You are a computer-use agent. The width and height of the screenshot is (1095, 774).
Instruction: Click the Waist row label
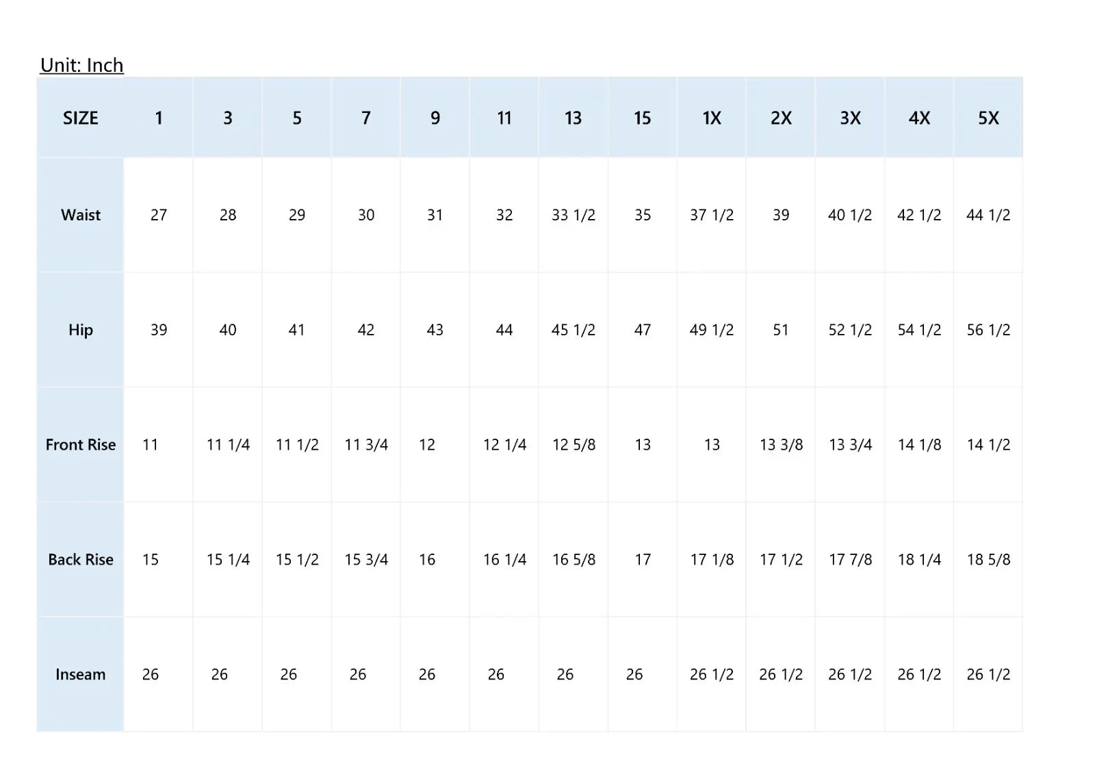point(81,215)
